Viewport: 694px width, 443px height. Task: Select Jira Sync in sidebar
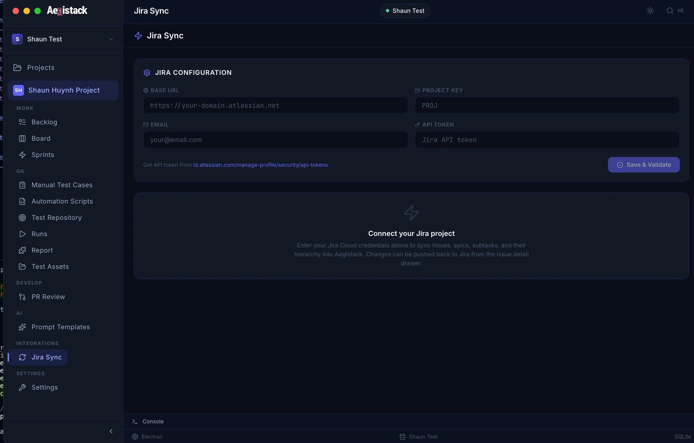tap(38, 357)
